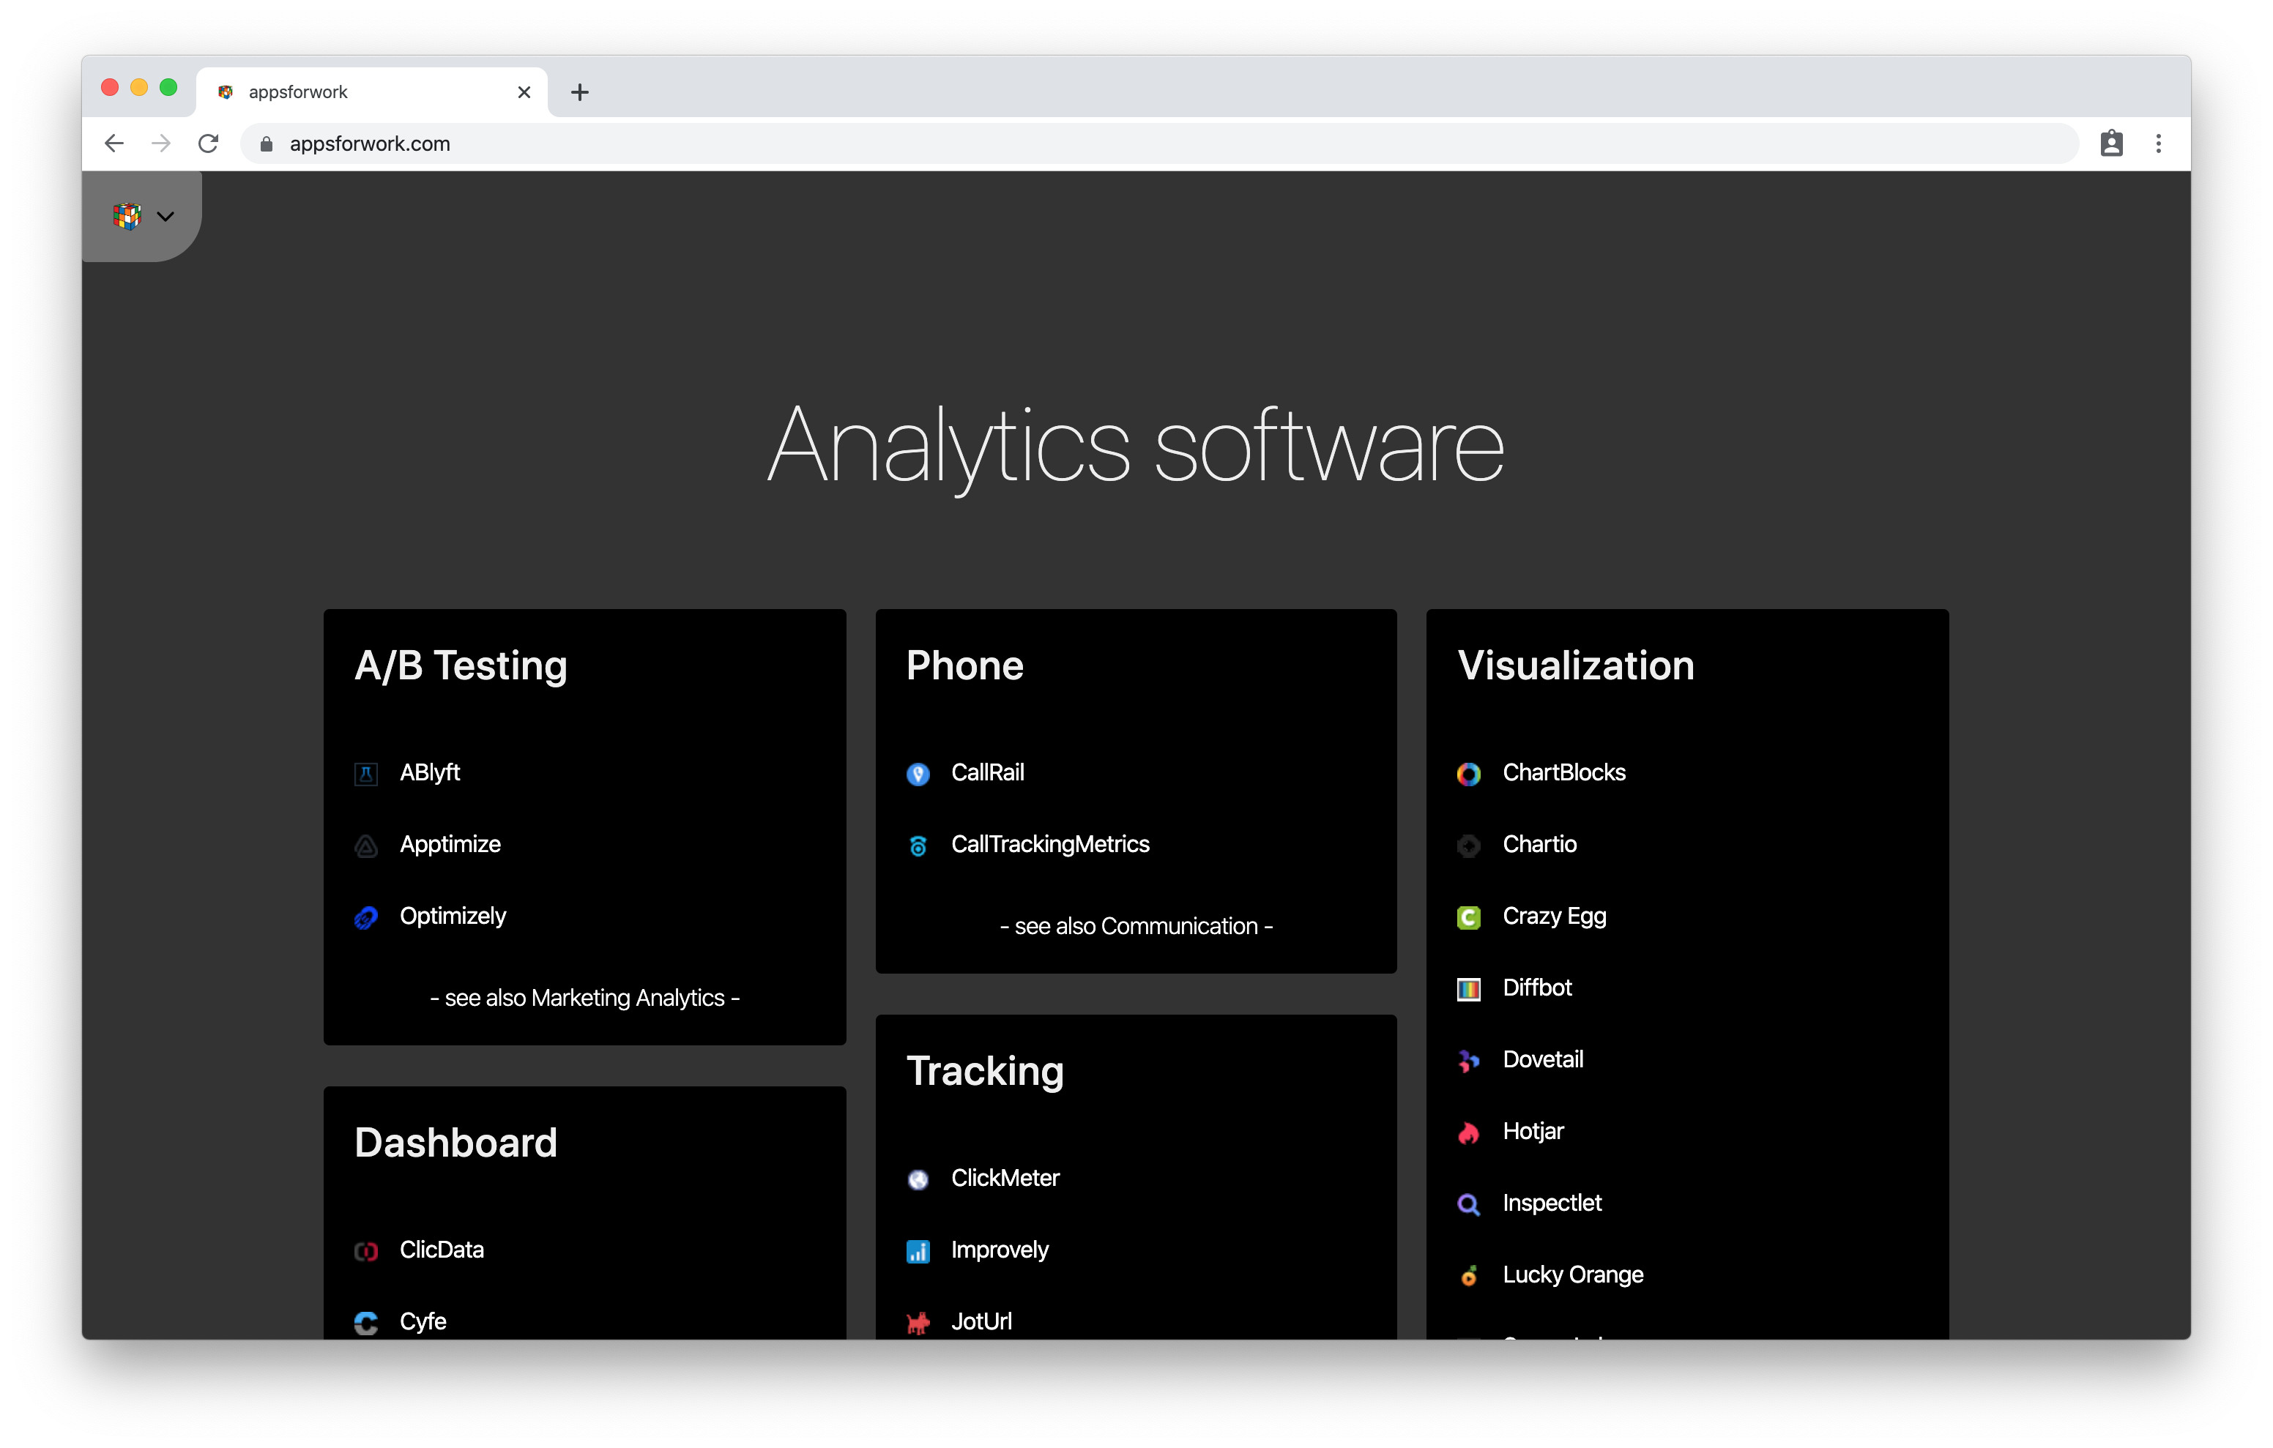Screen dimensions: 2273x1448
Task: Open a new browser tab
Action: point(579,92)
